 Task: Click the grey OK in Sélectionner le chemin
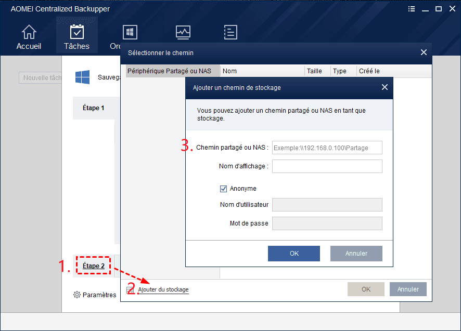click(x=366, y=289)
